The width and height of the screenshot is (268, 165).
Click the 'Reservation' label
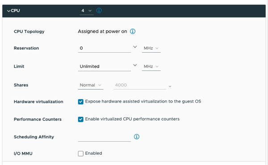click(x=26, y=48)
